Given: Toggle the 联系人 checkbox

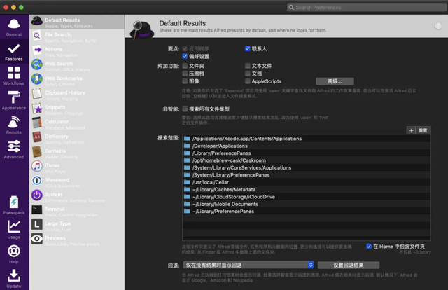Looking at the screenshot, I should (x=247, y=48).
